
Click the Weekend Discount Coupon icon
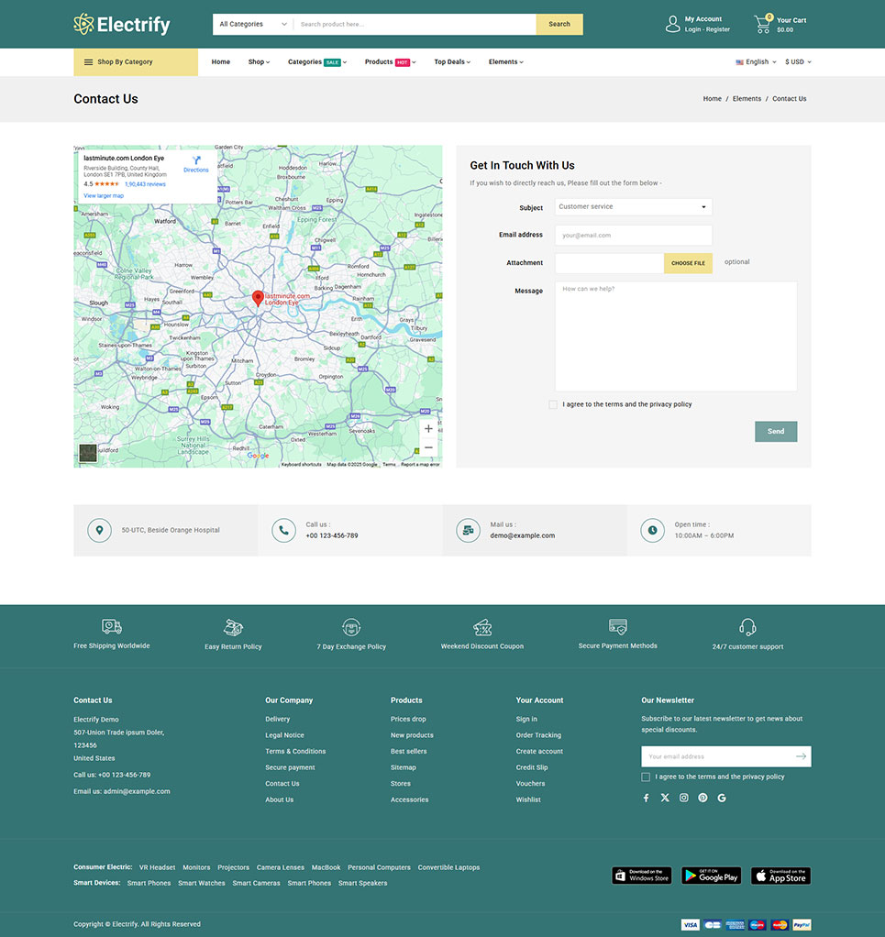(x=482, y=627)
